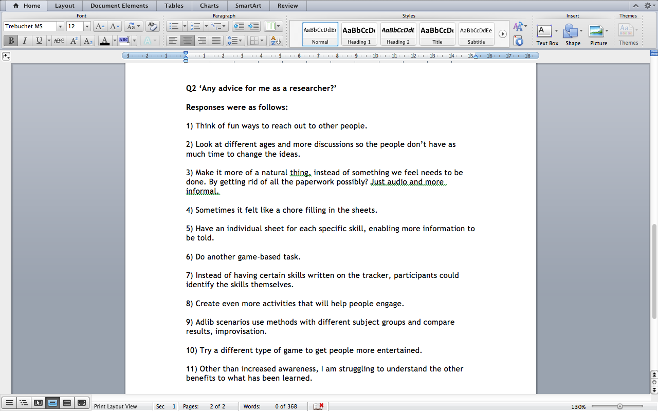
Task: Click the Sort text A-Z icon
Action: [x=276, y=41]
